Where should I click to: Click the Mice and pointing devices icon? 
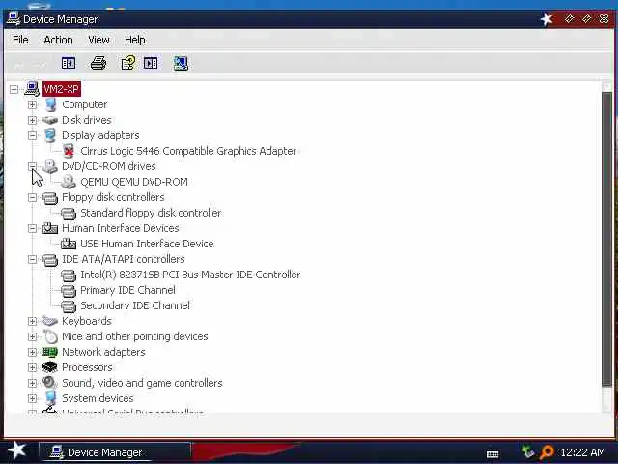(50, 336)
